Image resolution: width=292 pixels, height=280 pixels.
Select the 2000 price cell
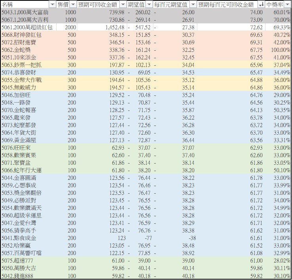[71, 27]
